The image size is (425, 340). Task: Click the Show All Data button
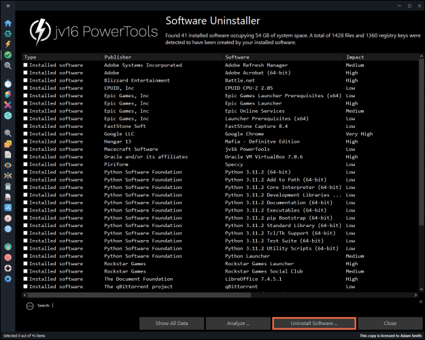click(171, 323)
